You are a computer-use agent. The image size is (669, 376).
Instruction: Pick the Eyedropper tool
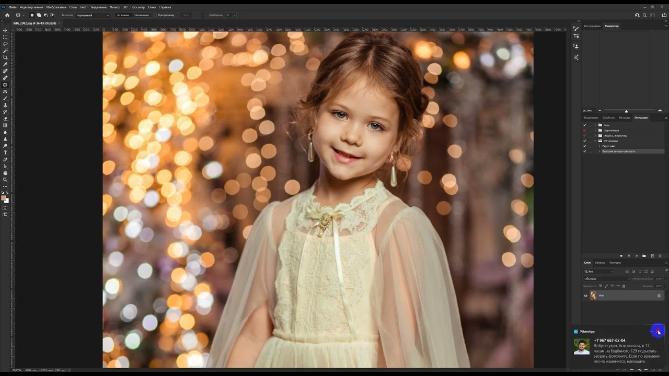coord(5,64)
